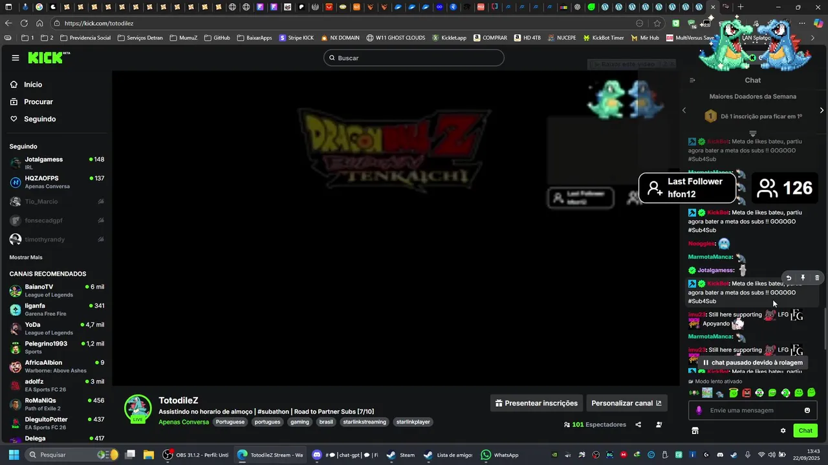828x465 pixels.
Task: Collapse the chat panel
Action: click(x=692, y=80)
